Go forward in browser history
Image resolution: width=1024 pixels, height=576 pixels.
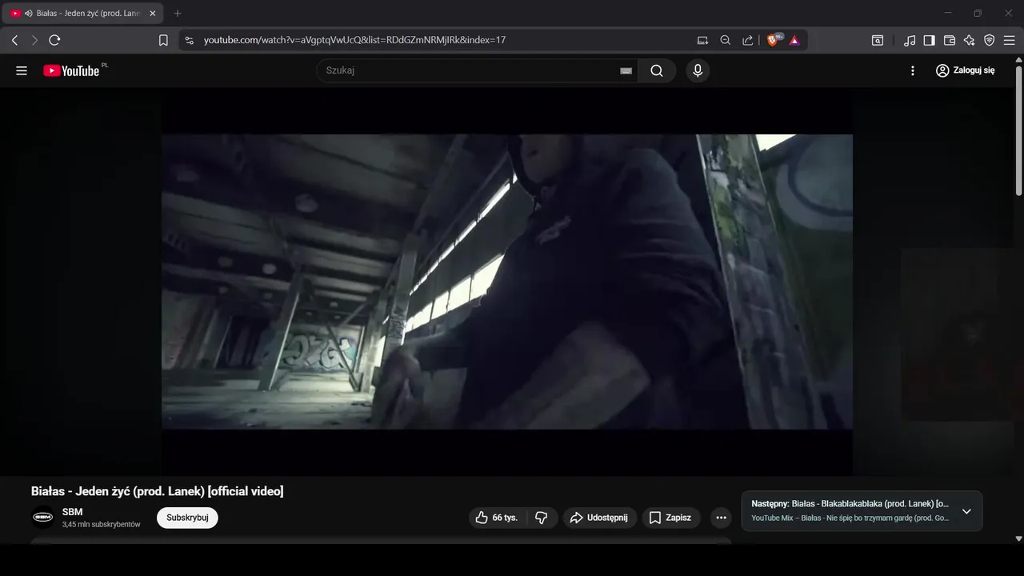point(34,40)
